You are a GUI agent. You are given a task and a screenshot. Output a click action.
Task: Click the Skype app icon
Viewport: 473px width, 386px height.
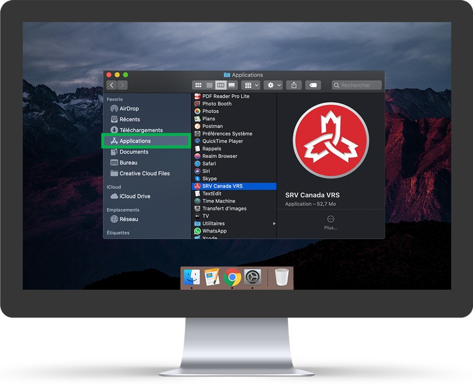(x=197, y=179)
